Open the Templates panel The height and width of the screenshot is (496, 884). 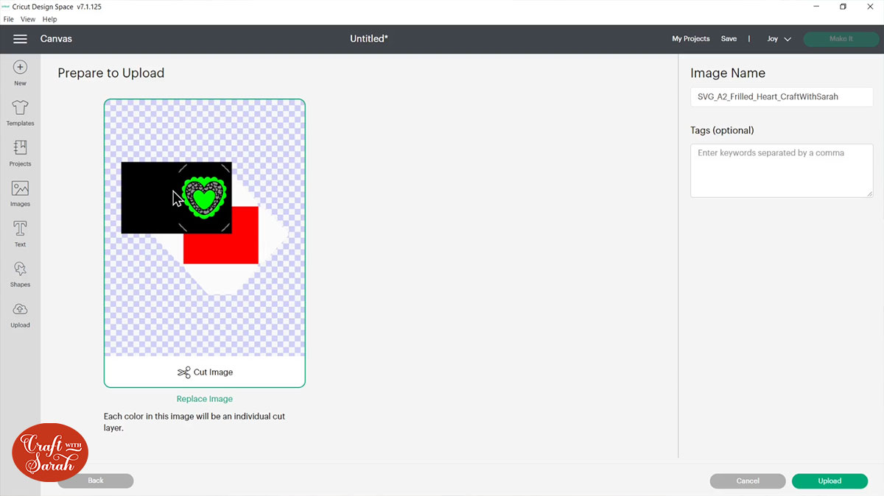(20, 113)
